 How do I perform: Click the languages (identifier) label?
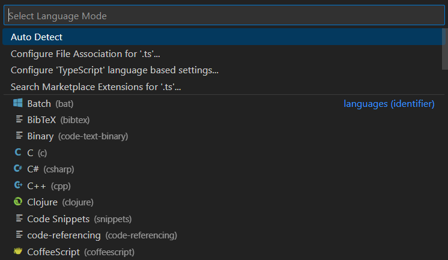389,104
